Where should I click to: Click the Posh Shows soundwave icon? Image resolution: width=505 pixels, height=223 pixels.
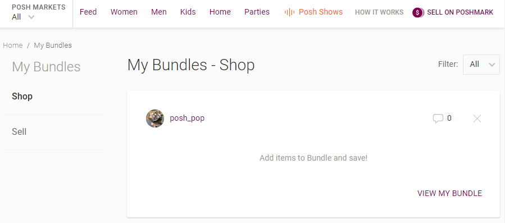pos(289,12)
